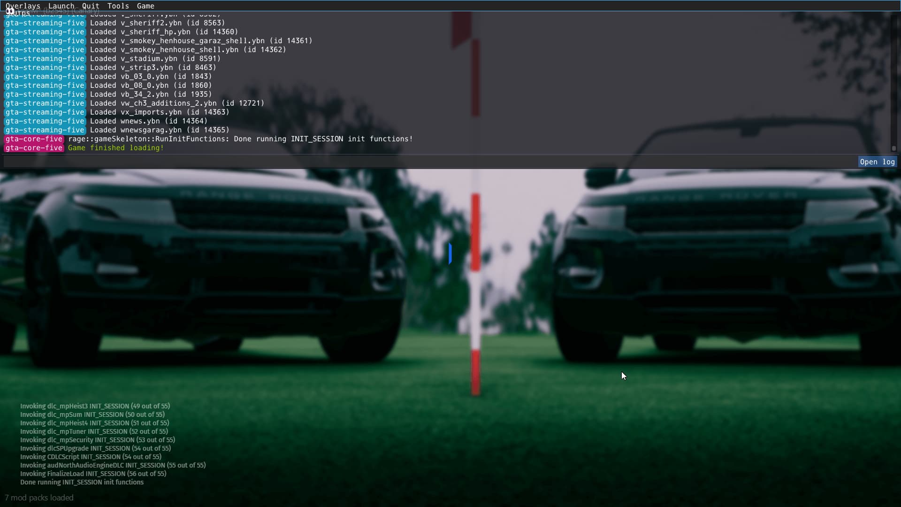Select the 'Game finished loading!' log line
Viewport: 901px width, 507px height.
pyautogui.click(x=116, y=148)
